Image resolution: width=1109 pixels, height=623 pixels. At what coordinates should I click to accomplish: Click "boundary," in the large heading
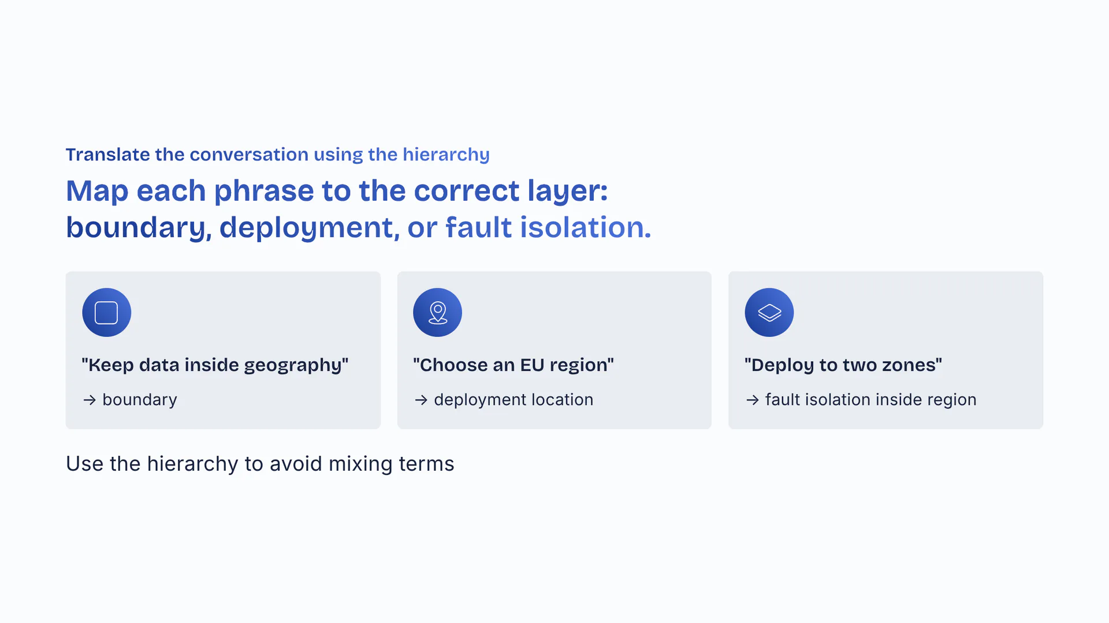click(139, 227)
